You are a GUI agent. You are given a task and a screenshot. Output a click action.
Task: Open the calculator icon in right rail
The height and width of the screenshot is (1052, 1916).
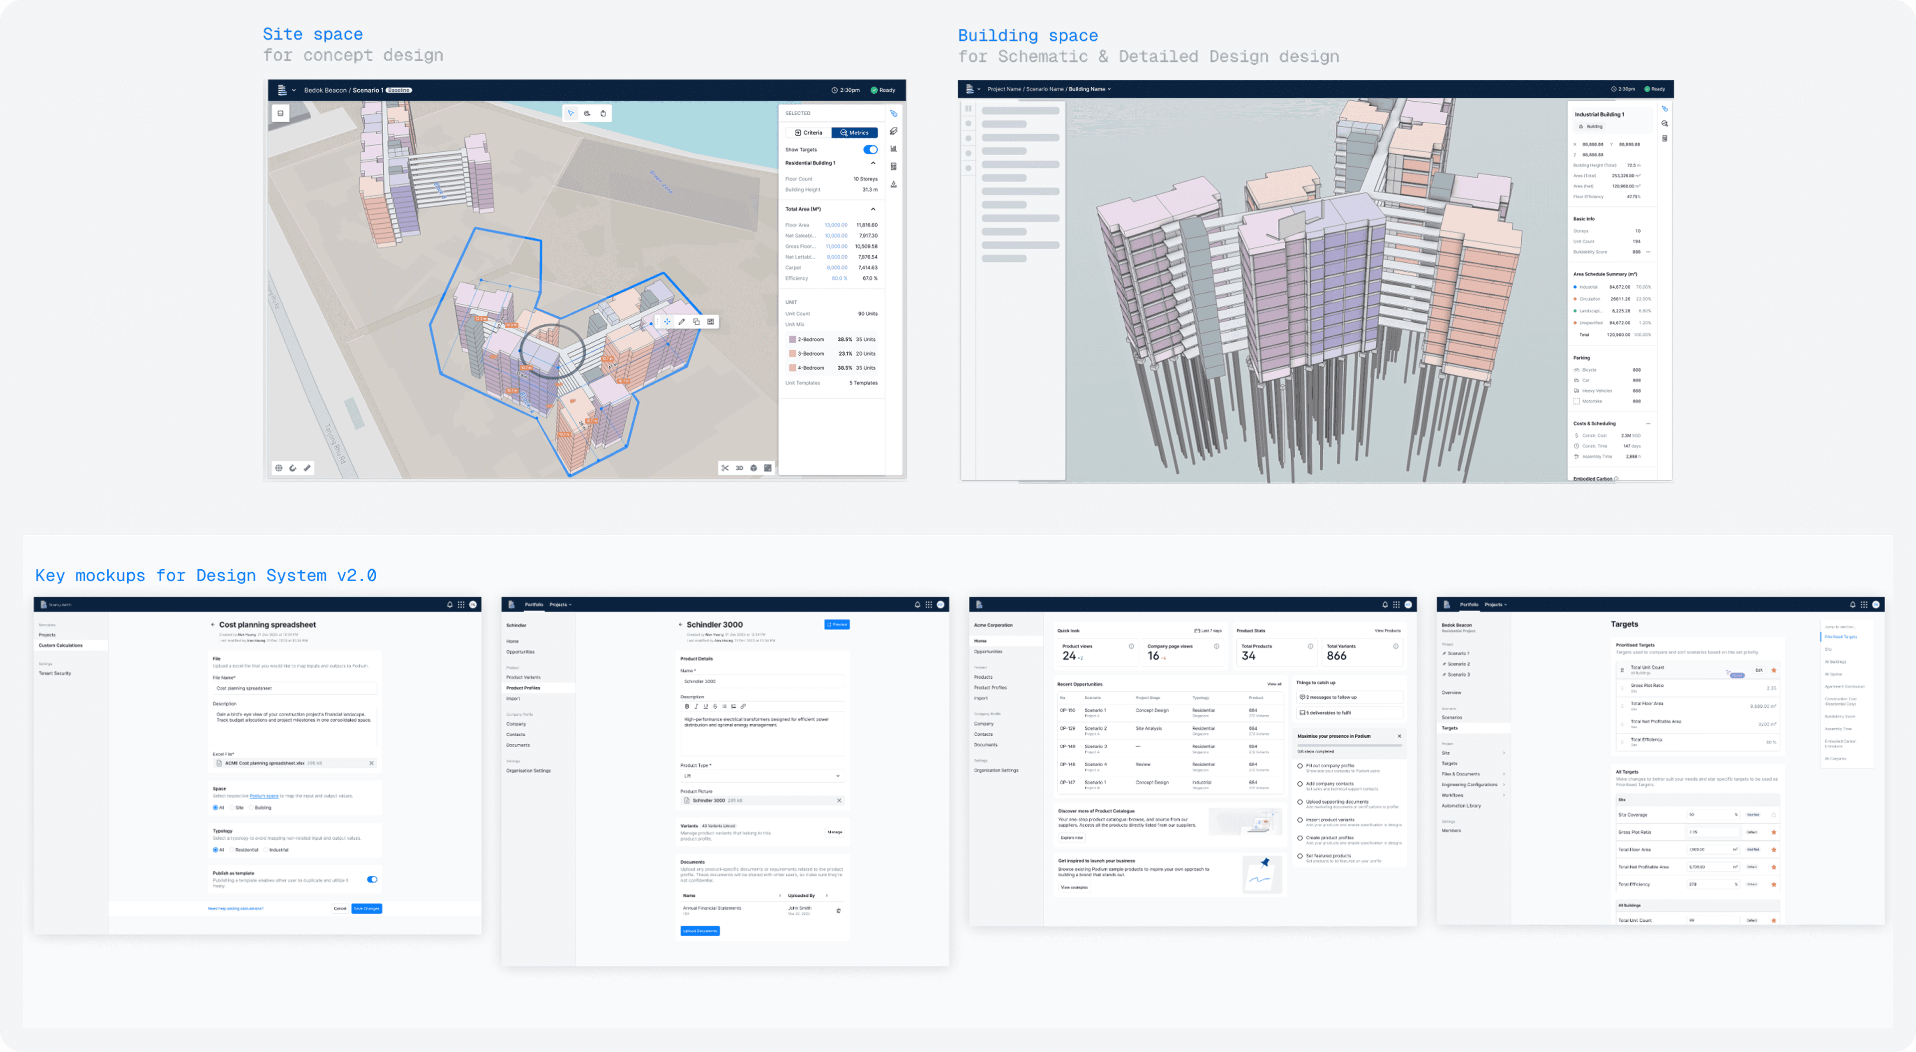click(x=893, y=167)
